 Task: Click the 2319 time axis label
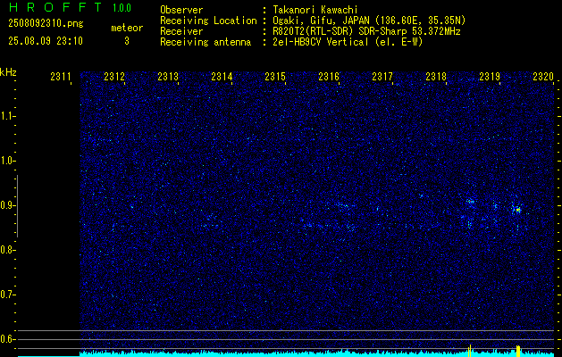point(490,77)
